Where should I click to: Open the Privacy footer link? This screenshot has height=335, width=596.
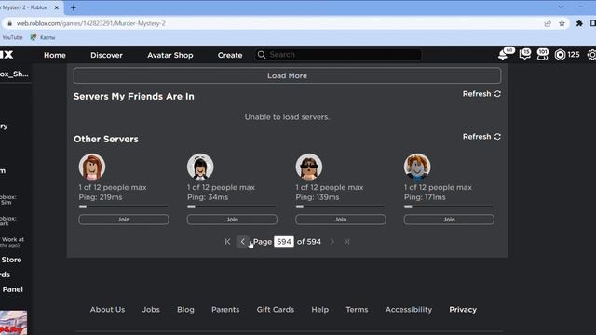pos(463,310)
